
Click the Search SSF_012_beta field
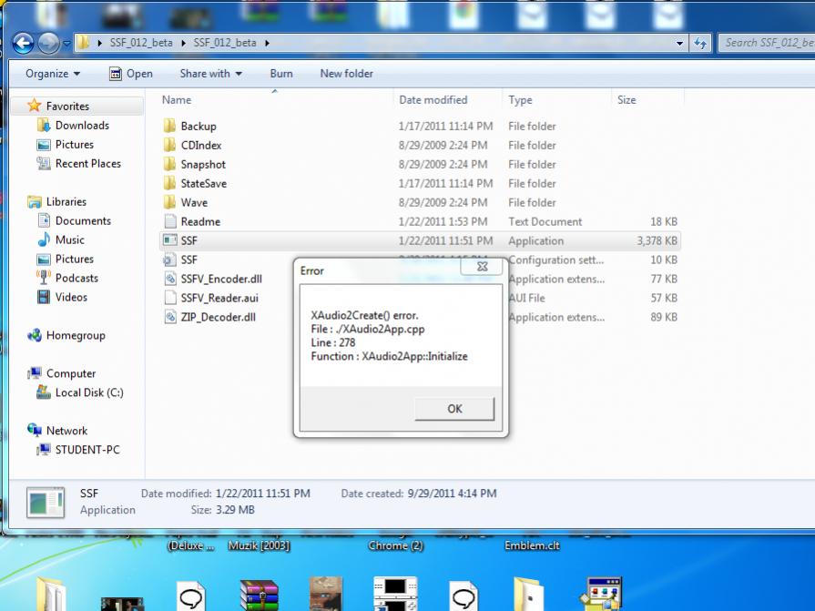(x=767, y=43)
